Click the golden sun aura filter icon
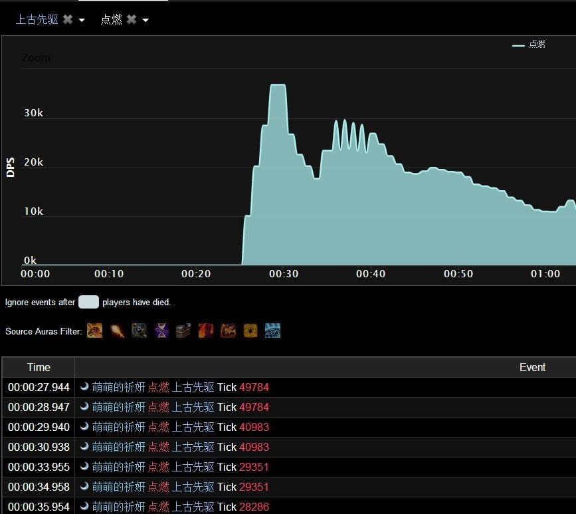576x514 pixels. [x=250, y=330]
